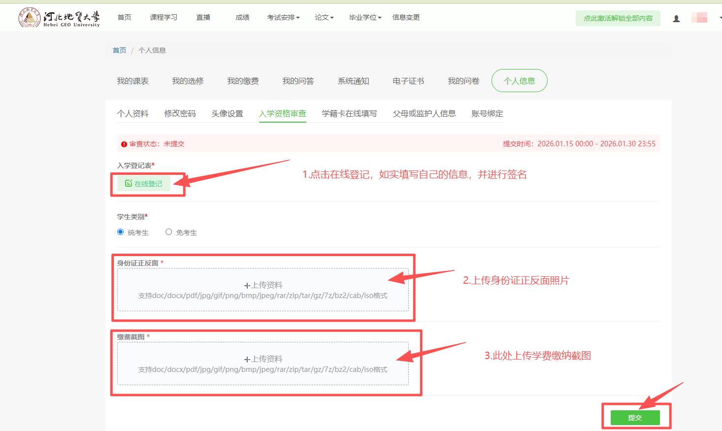Select the 统考生 radio button
The height and width of the screenshot is (431, 722).
[x=121, y=232]
